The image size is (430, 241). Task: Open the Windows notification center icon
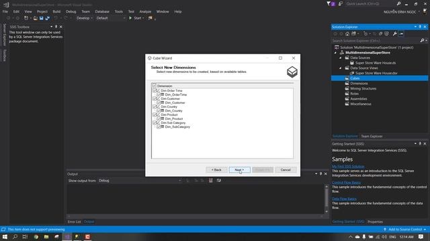[421, 236]
